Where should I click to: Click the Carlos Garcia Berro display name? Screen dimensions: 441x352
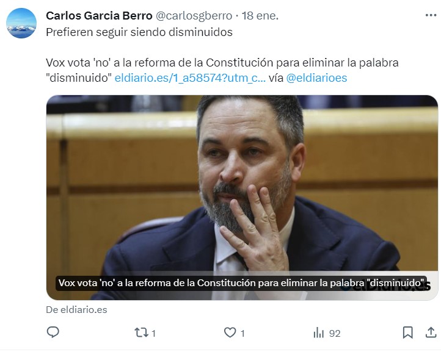point(99,16)
